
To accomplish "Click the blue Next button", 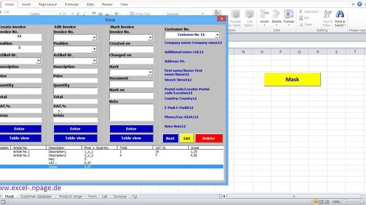I will (x=170, y=138).
